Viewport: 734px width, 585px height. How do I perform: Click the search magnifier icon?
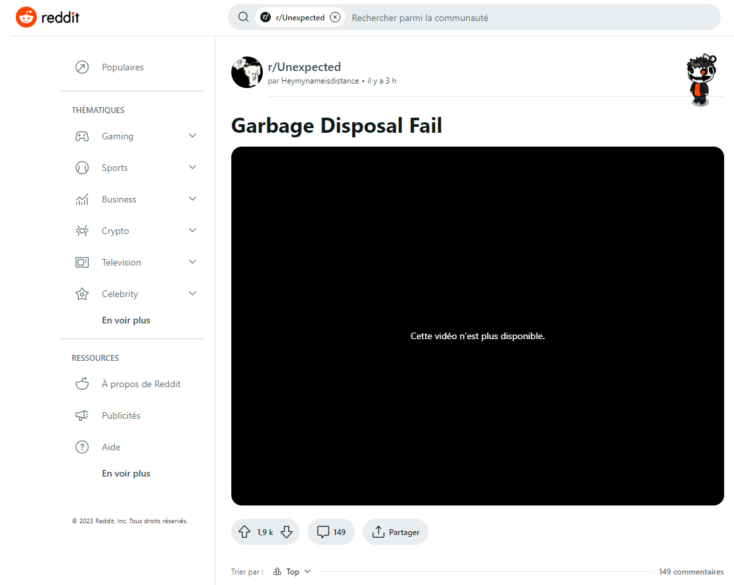click(x=243, y=18)
